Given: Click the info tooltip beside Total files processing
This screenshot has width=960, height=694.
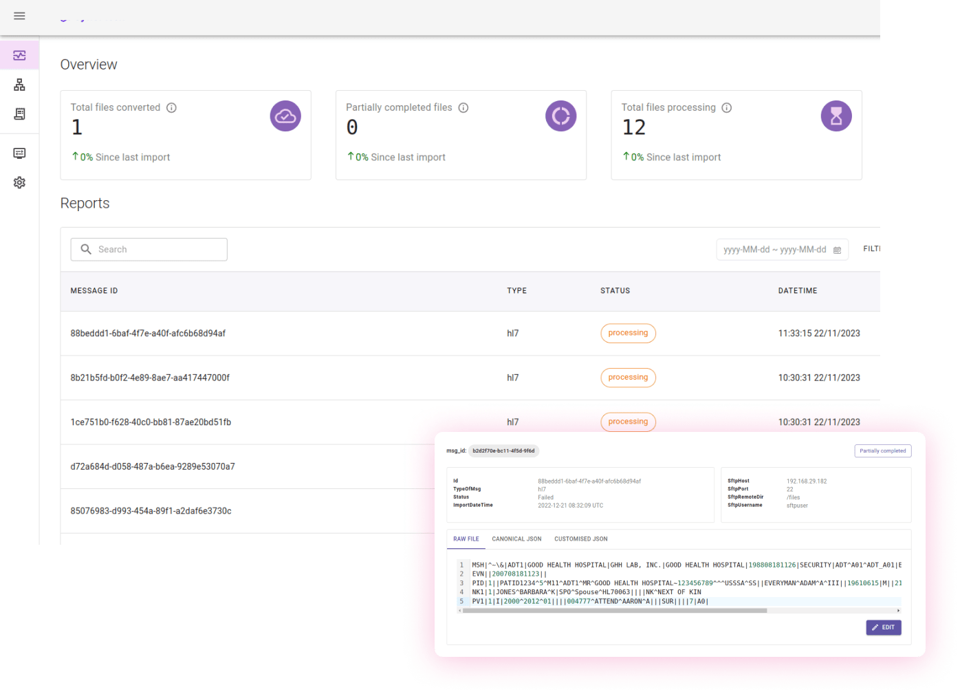Looking at the screenshot, I should pos(727,107).
